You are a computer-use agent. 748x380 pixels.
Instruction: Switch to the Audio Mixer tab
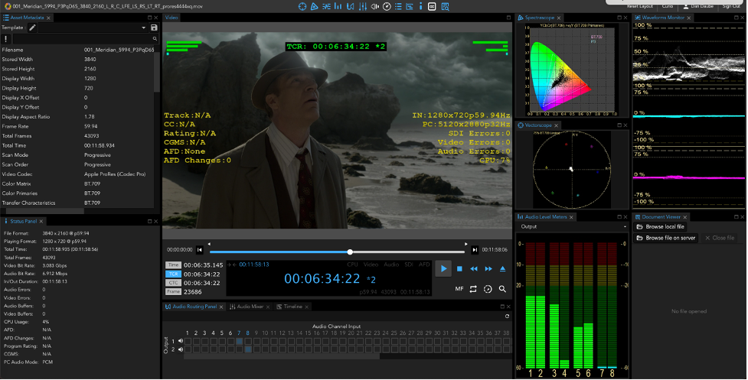[x=250, y=307]
